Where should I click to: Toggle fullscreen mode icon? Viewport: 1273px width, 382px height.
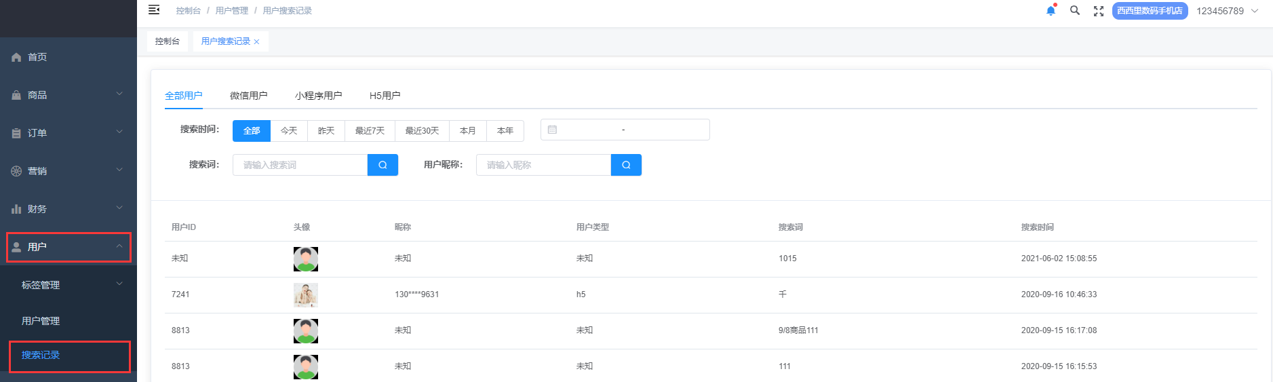(1099, 11)
